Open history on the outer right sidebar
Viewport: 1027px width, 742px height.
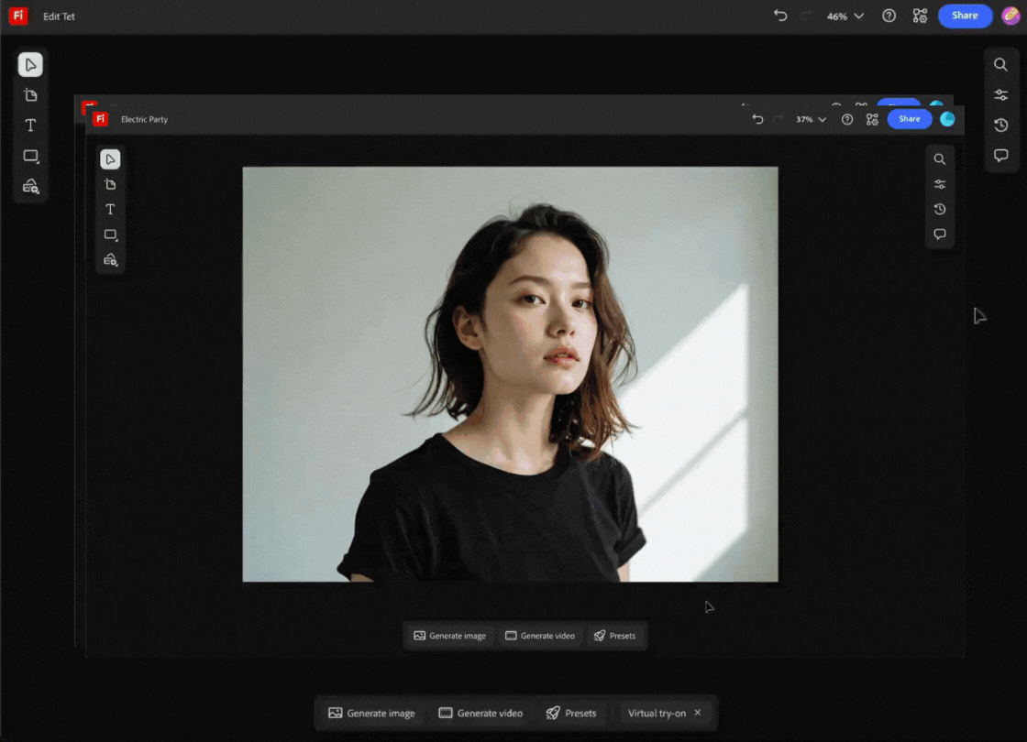pyautogui.click(x=1000, y=125)
